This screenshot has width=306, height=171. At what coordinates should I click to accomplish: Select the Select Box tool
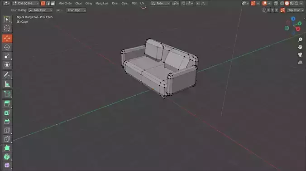(7, 20)
